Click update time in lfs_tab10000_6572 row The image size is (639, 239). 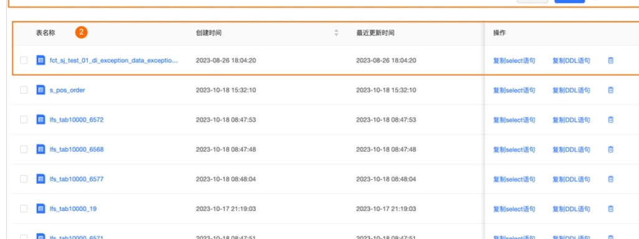point(386,119)
